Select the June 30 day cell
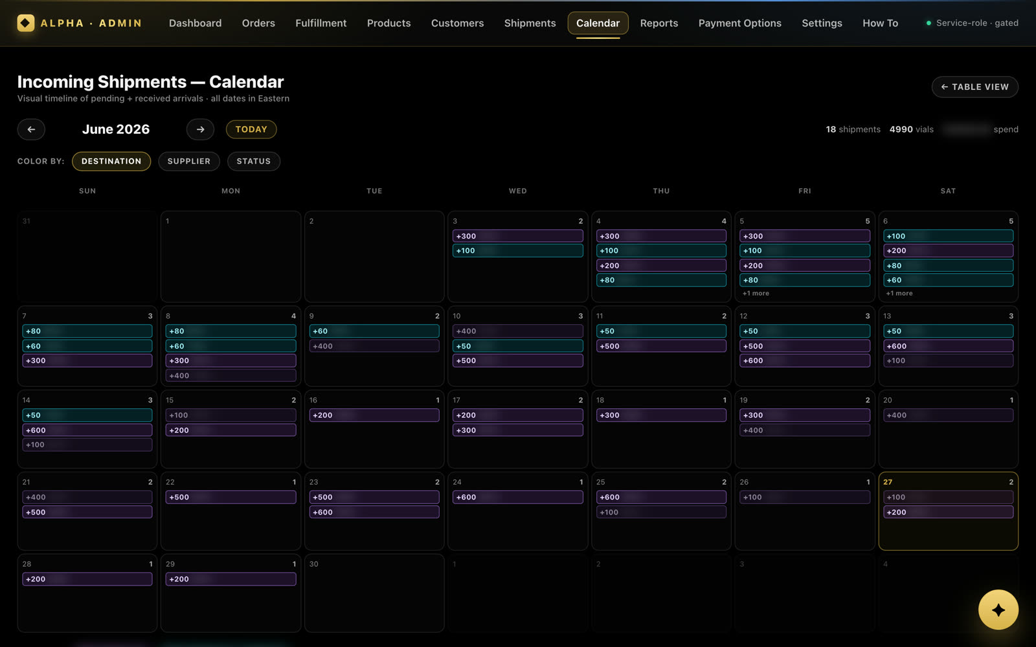Screen dimensions: 1036x647 pos(374,593)
